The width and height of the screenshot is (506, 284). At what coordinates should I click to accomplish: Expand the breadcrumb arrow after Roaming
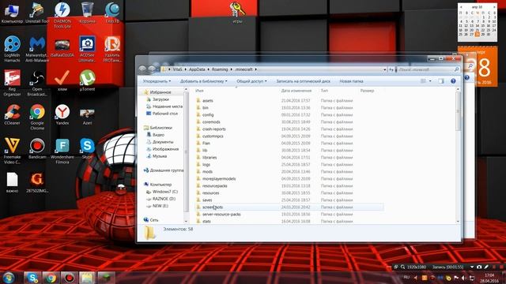pos(231,69)
